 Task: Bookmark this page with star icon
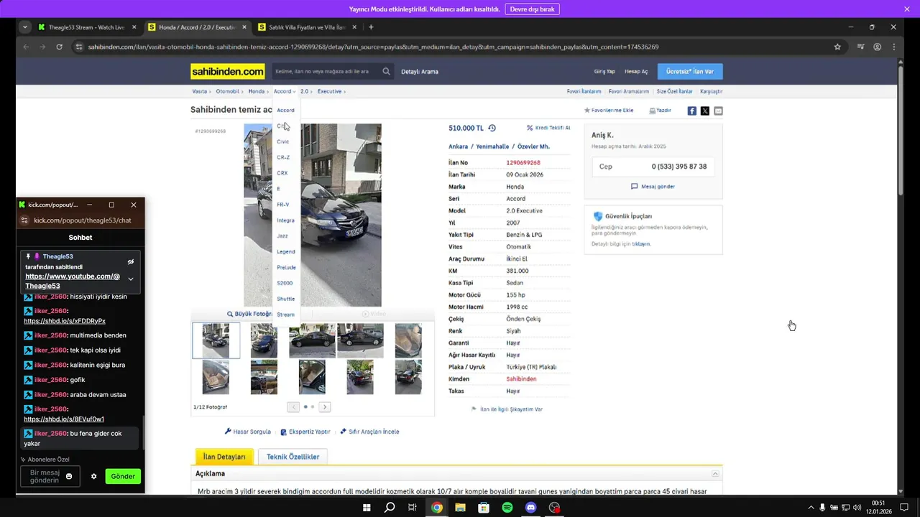pyautogui.click(x=837, y=47)
